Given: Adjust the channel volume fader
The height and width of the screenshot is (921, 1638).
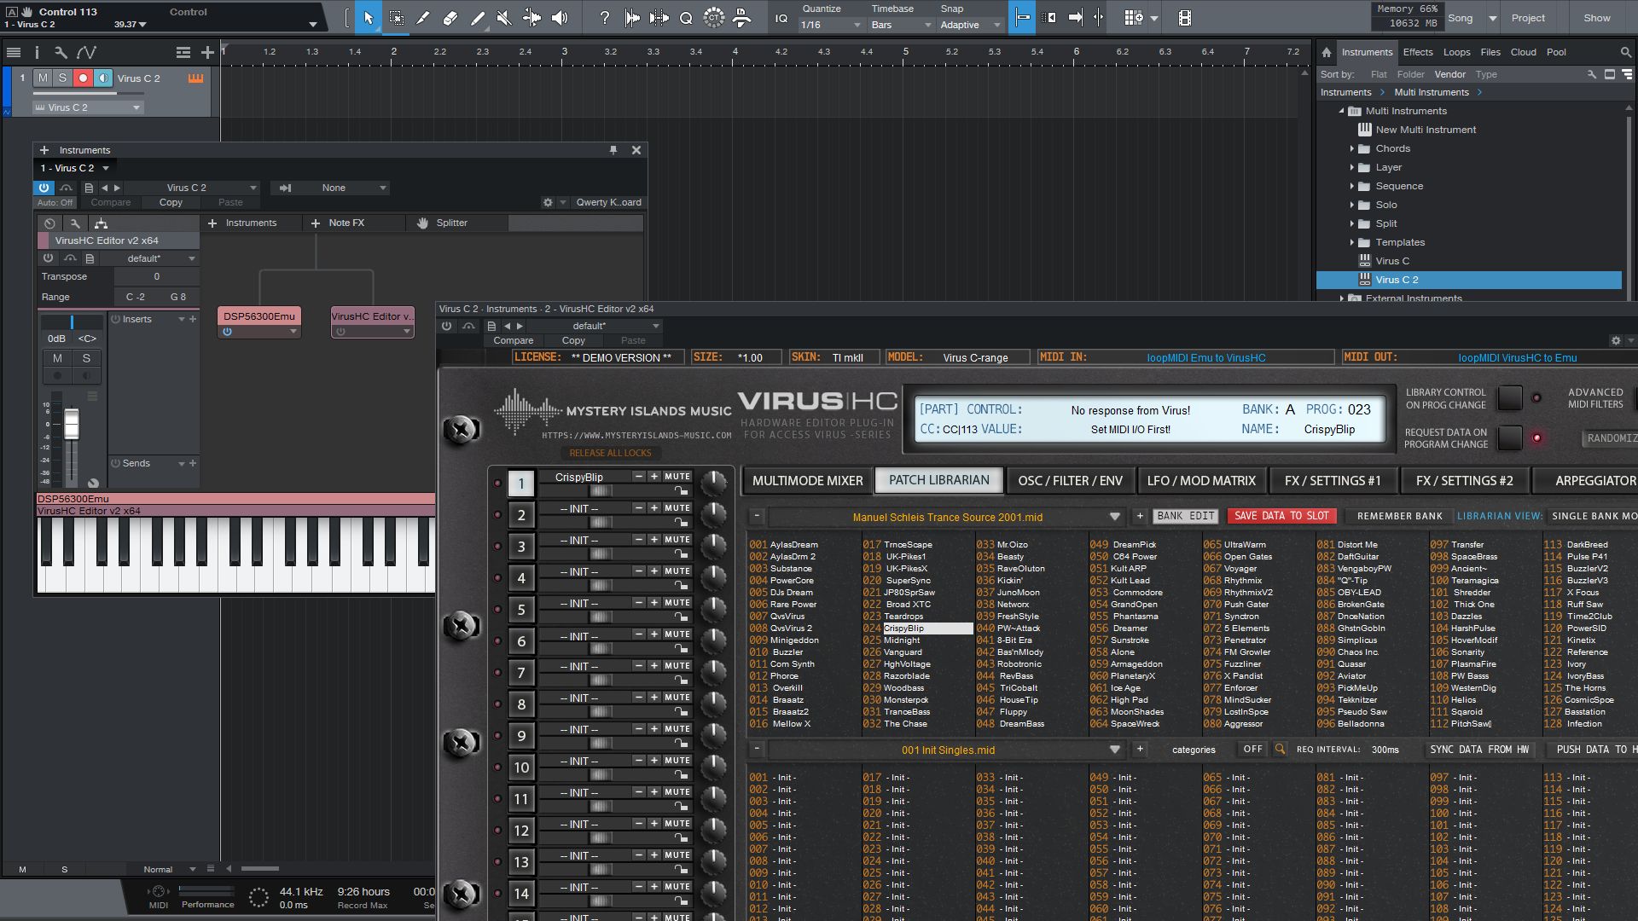Looking at the screenshot, I should tap(72, 424).
